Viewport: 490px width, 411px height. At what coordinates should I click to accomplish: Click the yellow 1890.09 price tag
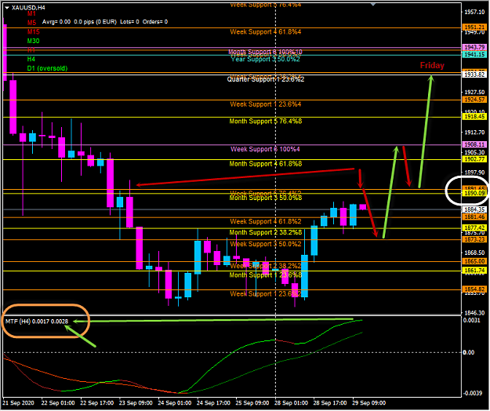click(x=474, y=194)
